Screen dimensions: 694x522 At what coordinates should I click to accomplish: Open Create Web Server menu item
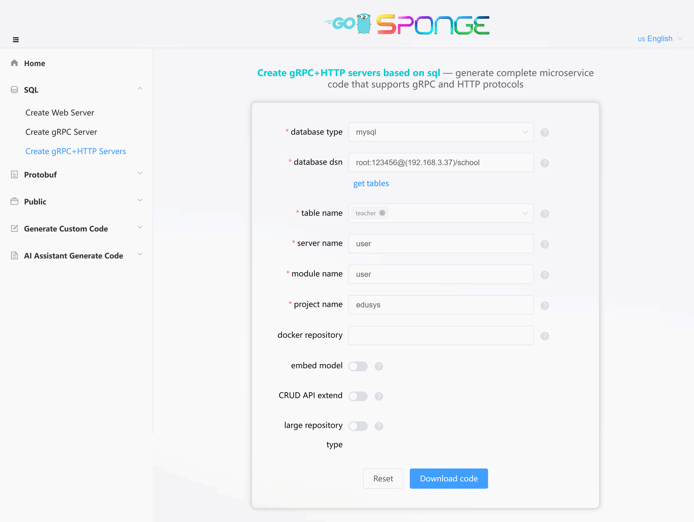click(60, 113)
